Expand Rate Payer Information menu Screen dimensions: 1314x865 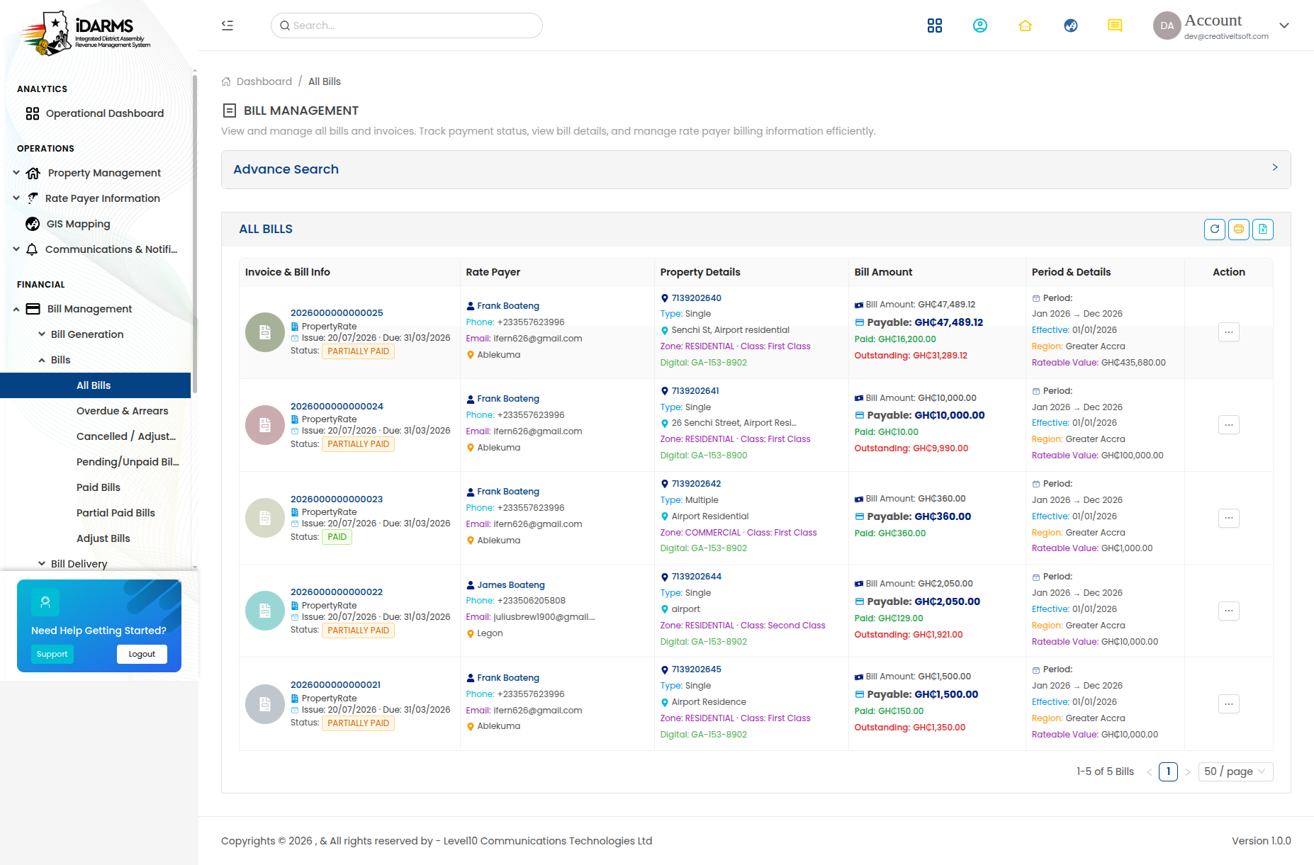pyautogui.click(x=96, y=198)
